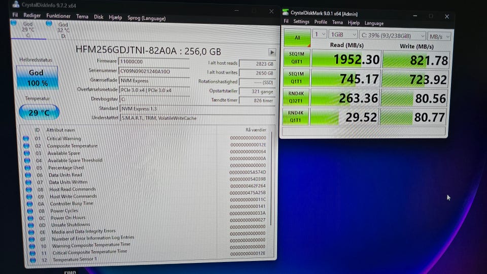Click the 1952.30 read result bar
This screenshot has height=274, width=487.
346,59
